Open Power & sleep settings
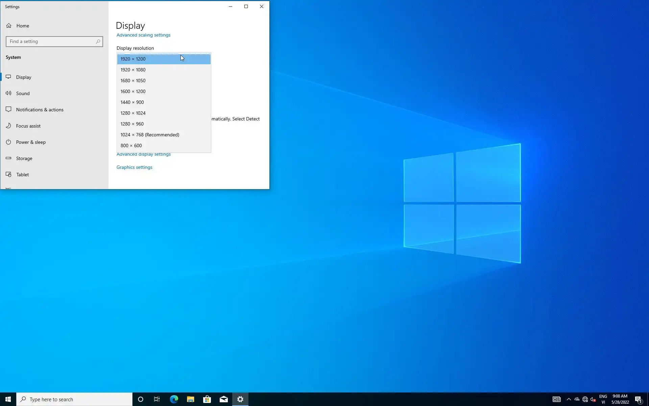This screenshot has height=406, width=649. coord(31,142)
